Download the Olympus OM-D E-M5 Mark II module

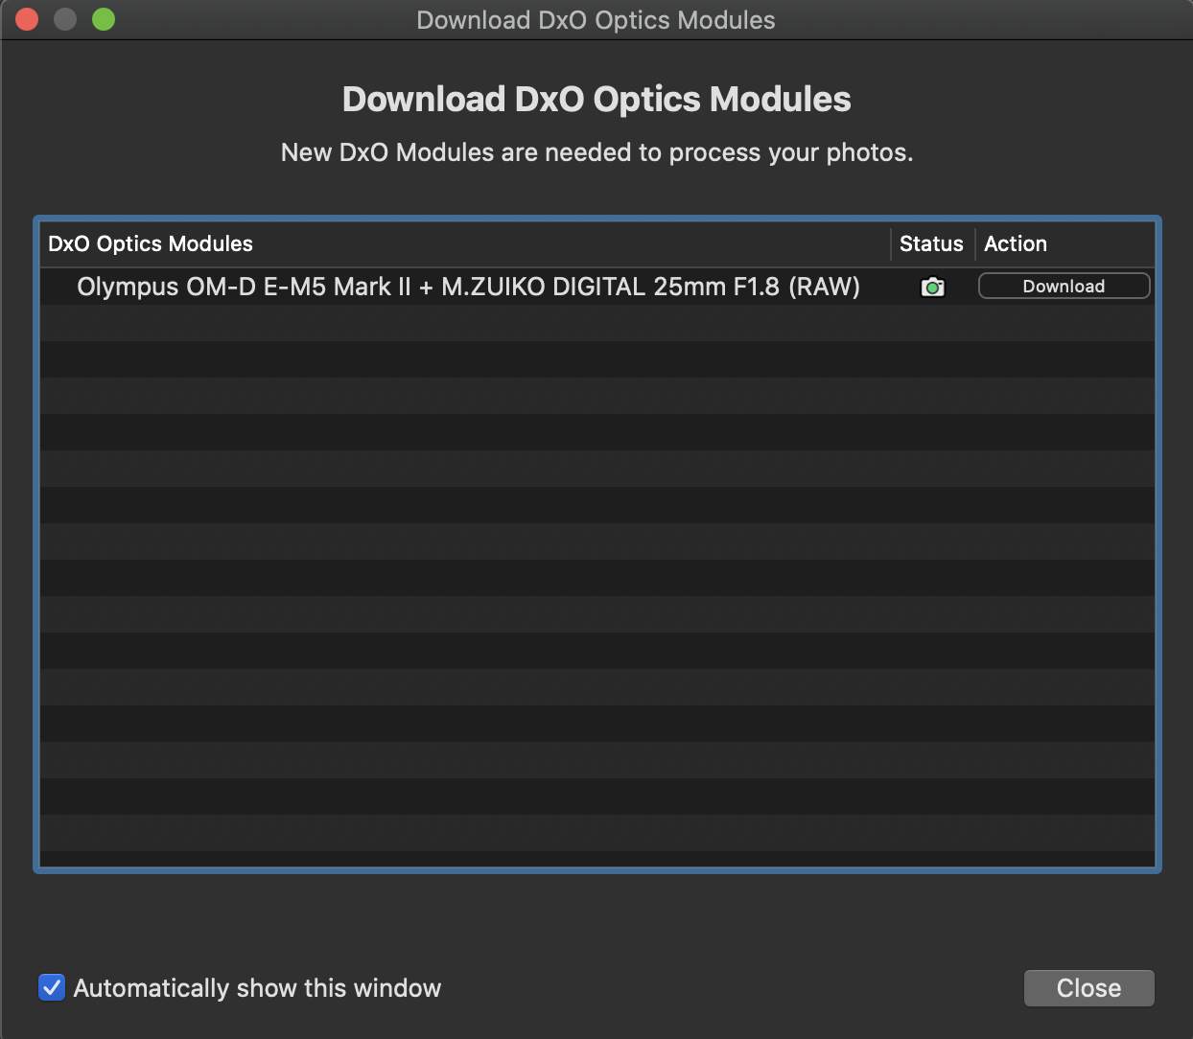tap(1064, 287)
